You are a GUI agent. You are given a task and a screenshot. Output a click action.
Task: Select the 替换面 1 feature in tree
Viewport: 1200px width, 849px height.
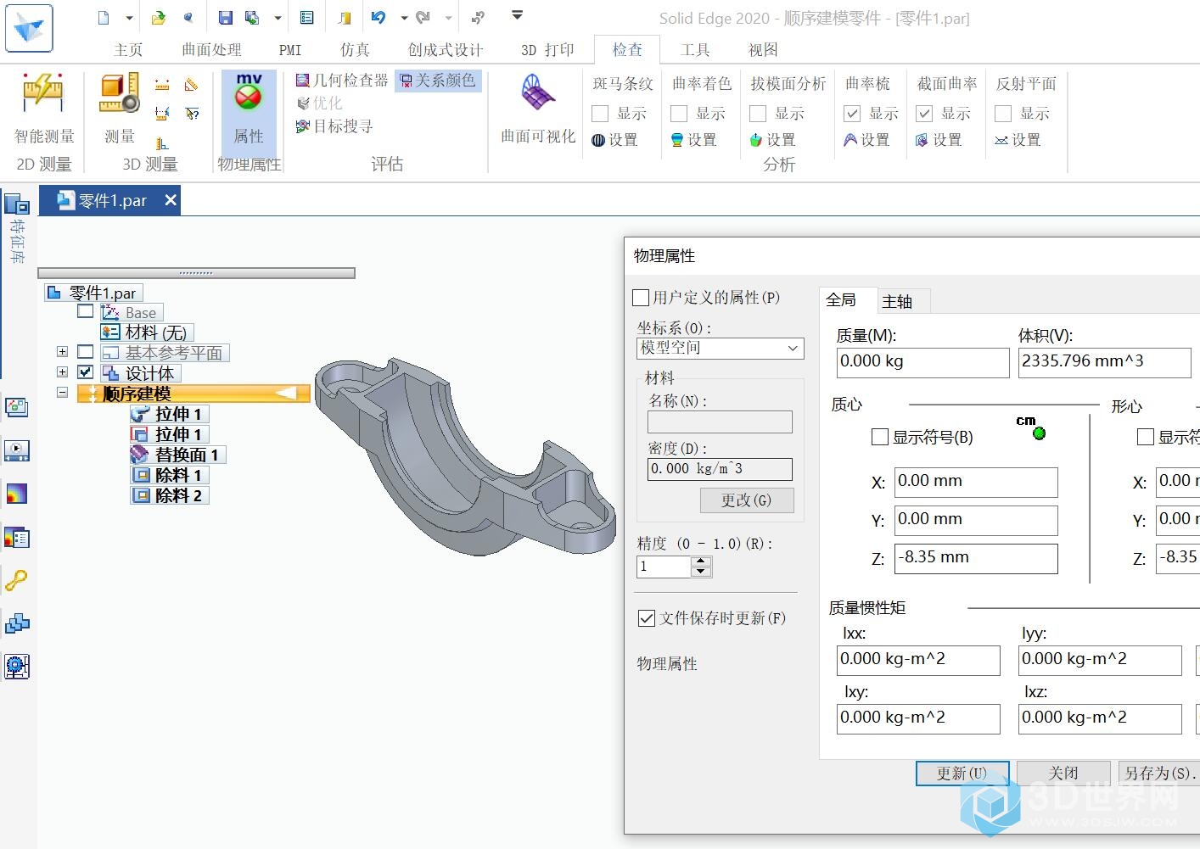click(177, 455)
